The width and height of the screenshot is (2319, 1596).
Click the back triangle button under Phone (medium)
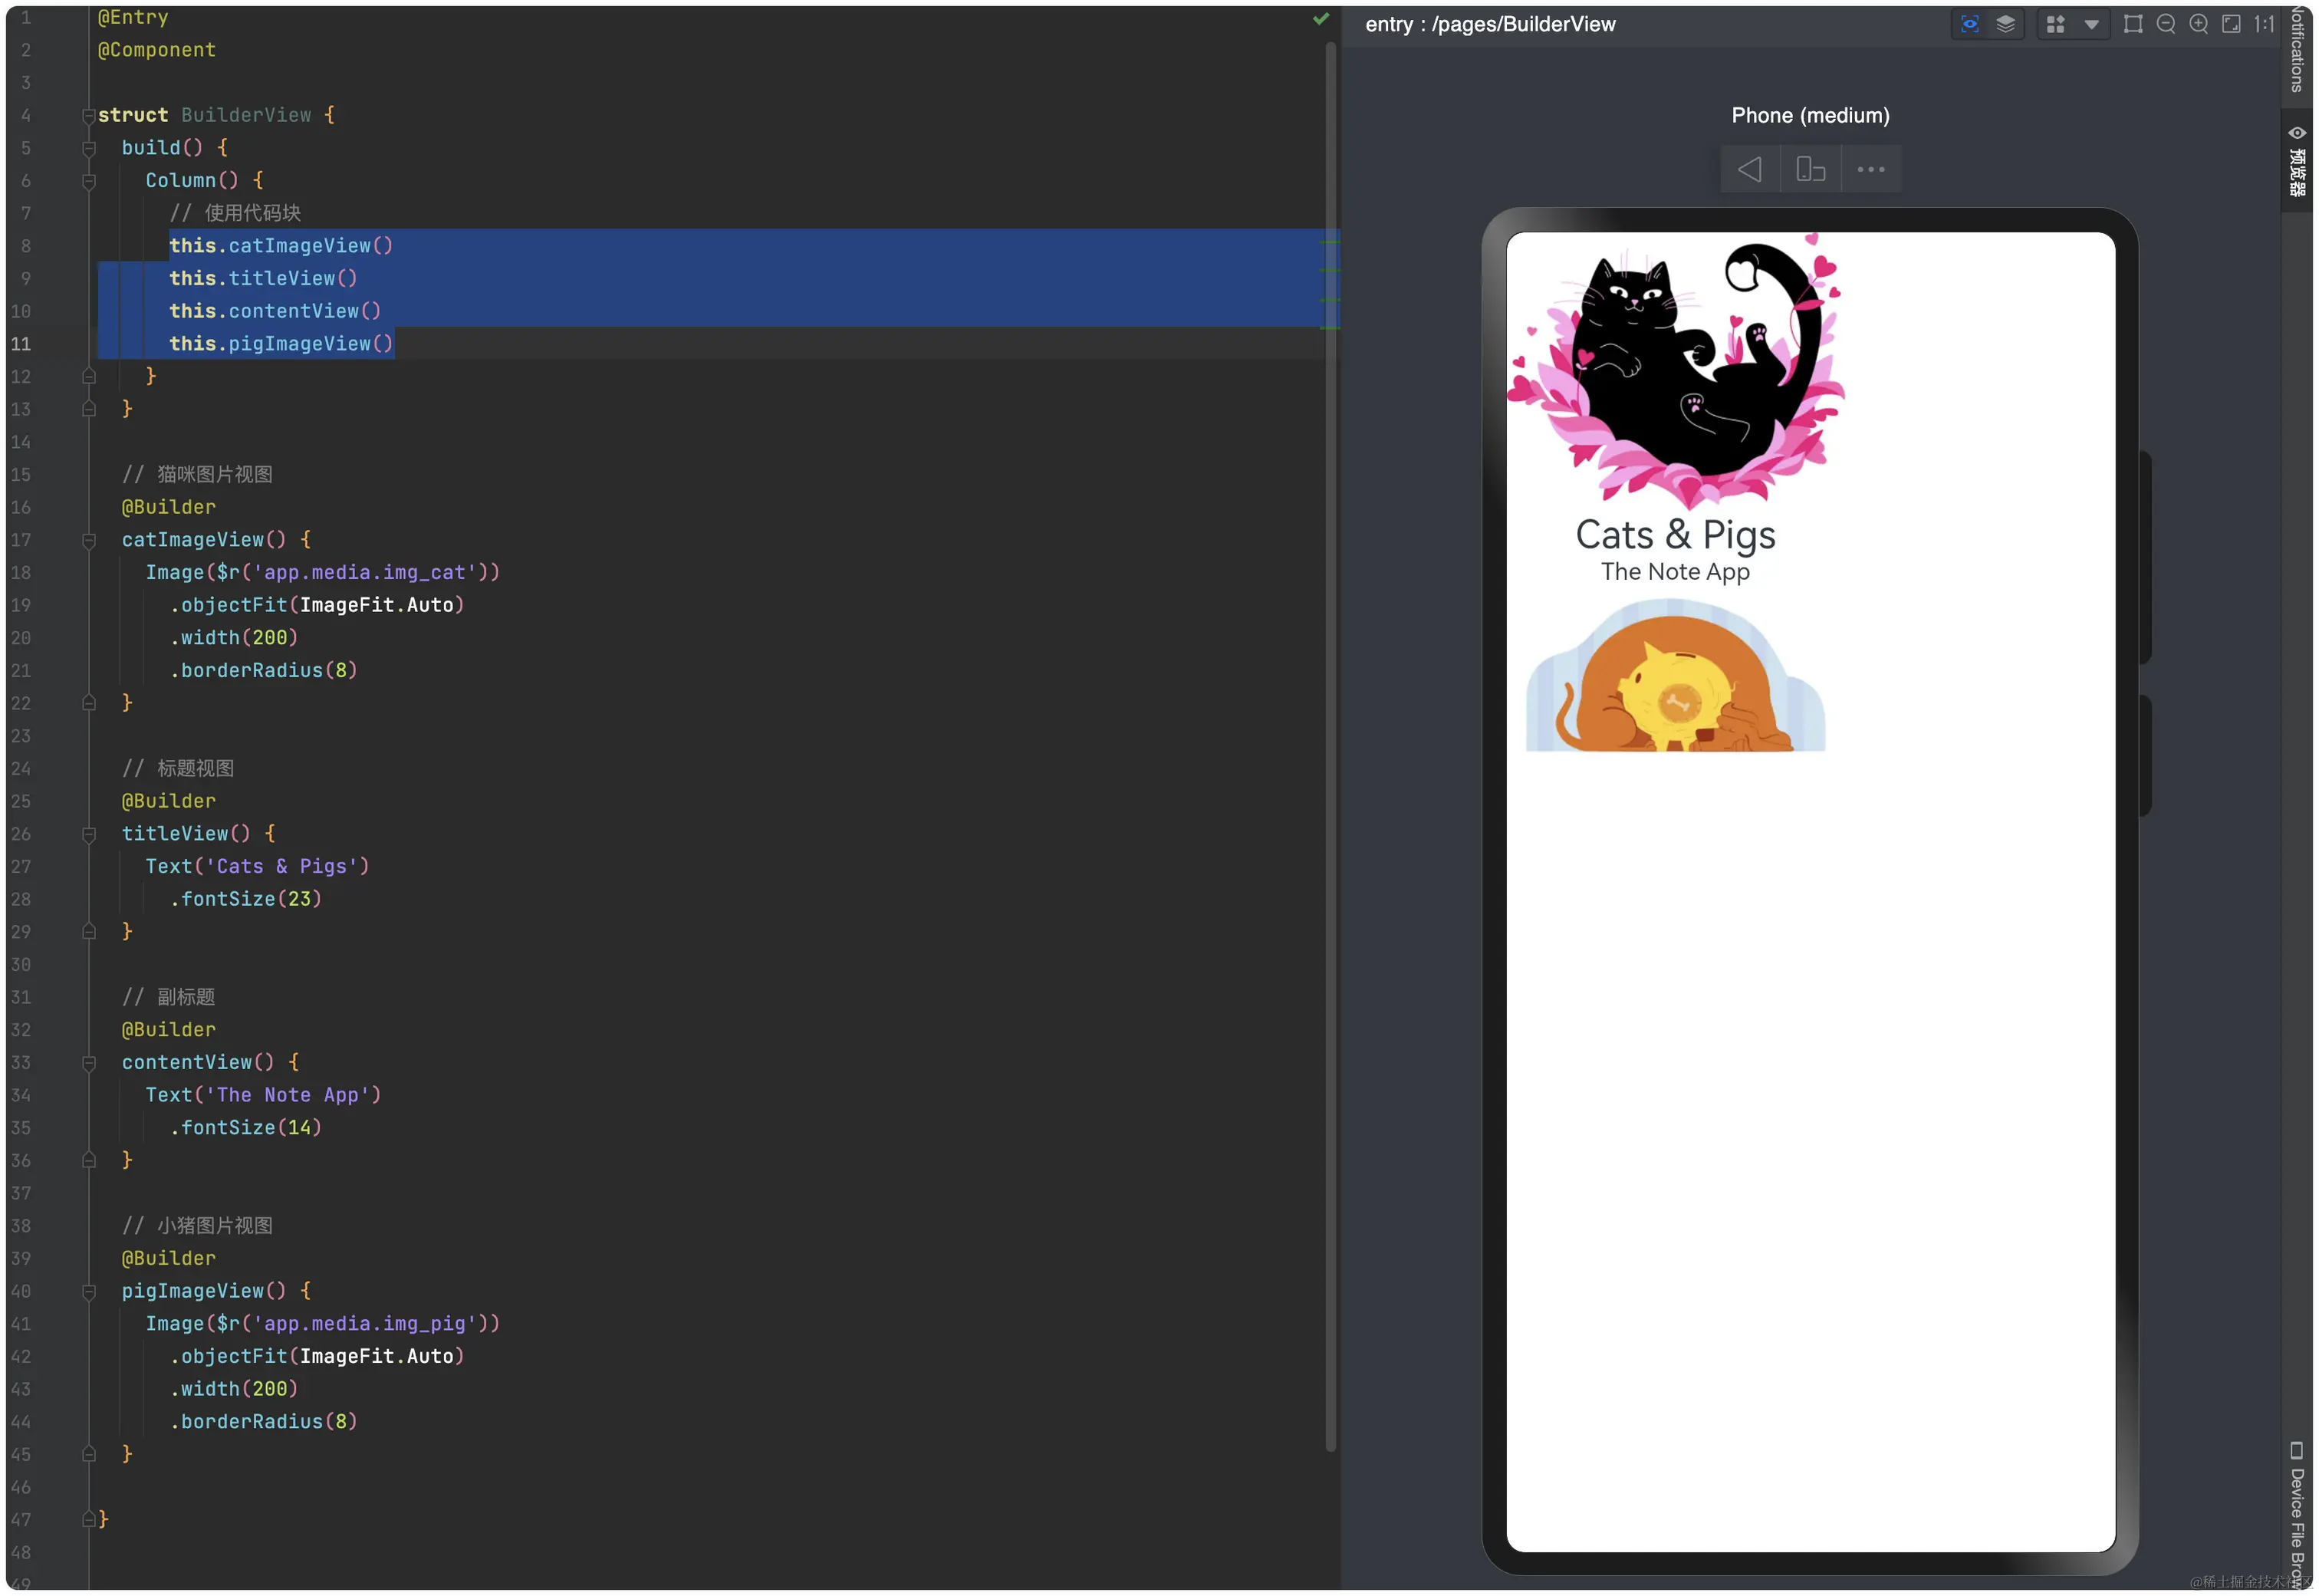tap(1750, 169)
